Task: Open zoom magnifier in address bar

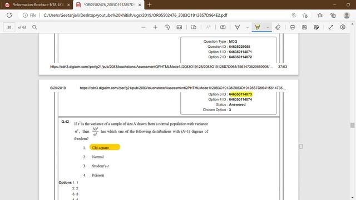Action: (x=294, y=15)
